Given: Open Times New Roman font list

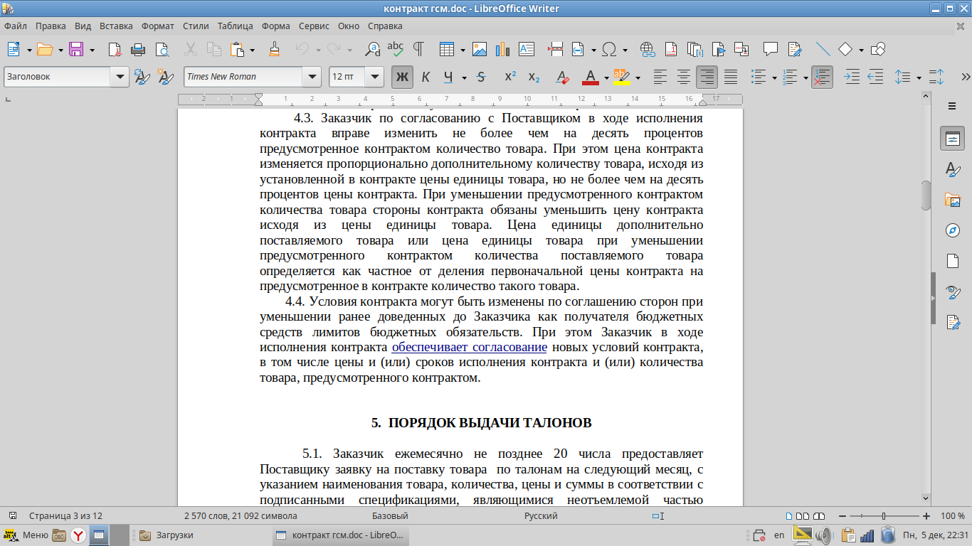Looking at the screenshot, I should point(312,77).
